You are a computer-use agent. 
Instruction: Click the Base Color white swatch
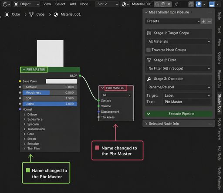click(61, 81)
